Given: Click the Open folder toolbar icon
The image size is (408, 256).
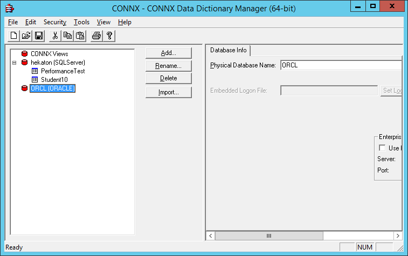Looking at the screenshot, I should pyautogui.click(x=26, y=36).
